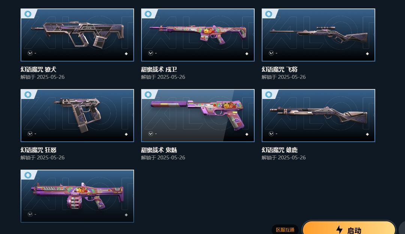Select the 幻语魔咒 狂怒 pistol skin thumbnail
The width and height of the screenshot is (405, 234).
pos(77,116)
